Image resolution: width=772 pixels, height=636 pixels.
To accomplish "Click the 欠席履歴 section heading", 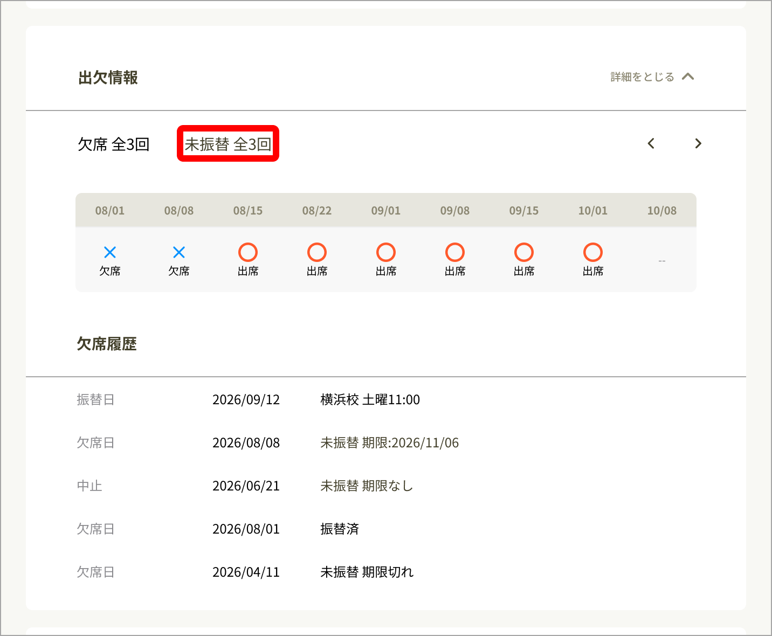I will [107, 344].
